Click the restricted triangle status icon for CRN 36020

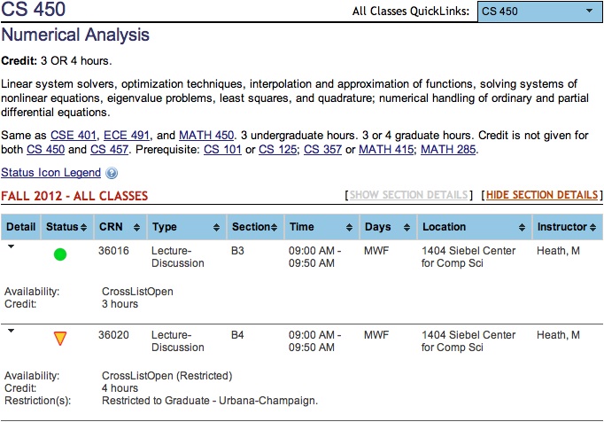[60, 338]
